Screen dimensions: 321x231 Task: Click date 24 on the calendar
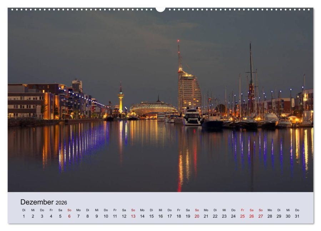233,216
